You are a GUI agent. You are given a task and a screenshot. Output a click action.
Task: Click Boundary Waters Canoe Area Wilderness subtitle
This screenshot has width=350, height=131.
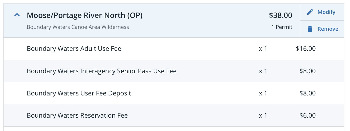(x=78, y=27)
